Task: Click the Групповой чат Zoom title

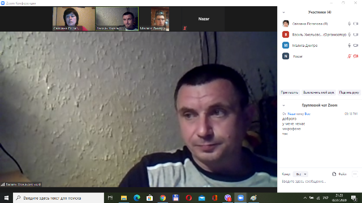Action: coord(320,105)
